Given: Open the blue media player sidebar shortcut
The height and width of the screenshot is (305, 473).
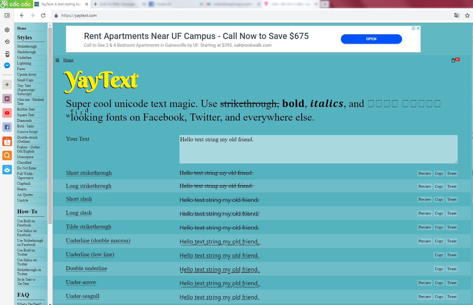Looking at the screenshot, I should [7, 170].
